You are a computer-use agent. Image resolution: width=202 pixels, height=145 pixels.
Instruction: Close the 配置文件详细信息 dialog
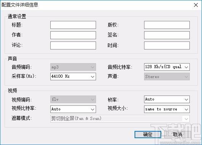pos(196,5)
